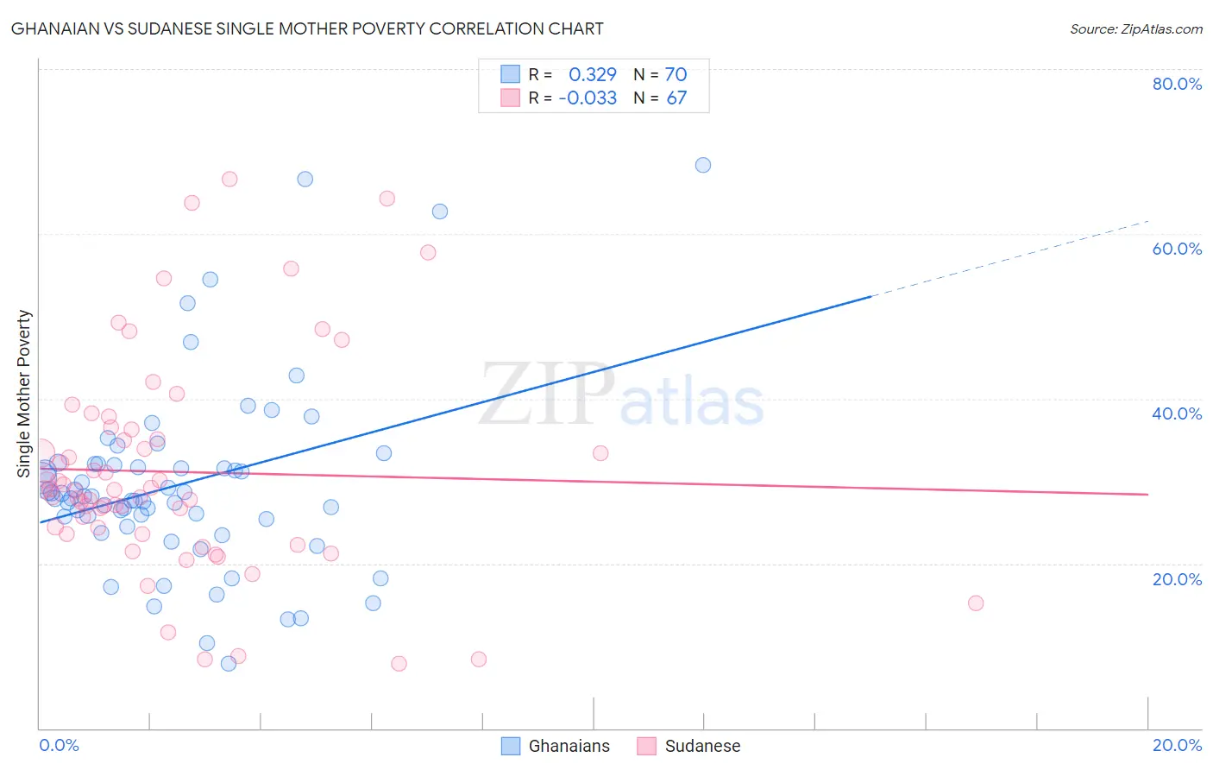The width and height of the screenshot is (1213, 770).
Task: Click the 40.0% y-axis label
Action: click(1177, 413)
